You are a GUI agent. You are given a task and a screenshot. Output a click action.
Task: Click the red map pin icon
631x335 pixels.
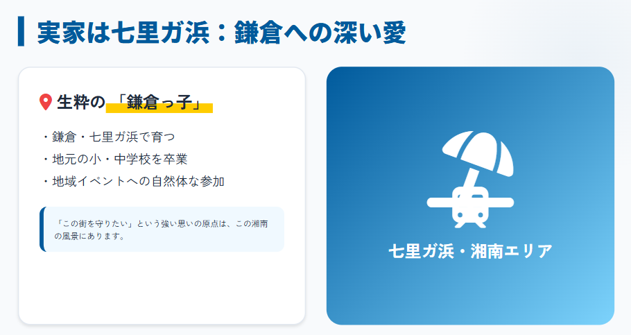tap(46, 102)
